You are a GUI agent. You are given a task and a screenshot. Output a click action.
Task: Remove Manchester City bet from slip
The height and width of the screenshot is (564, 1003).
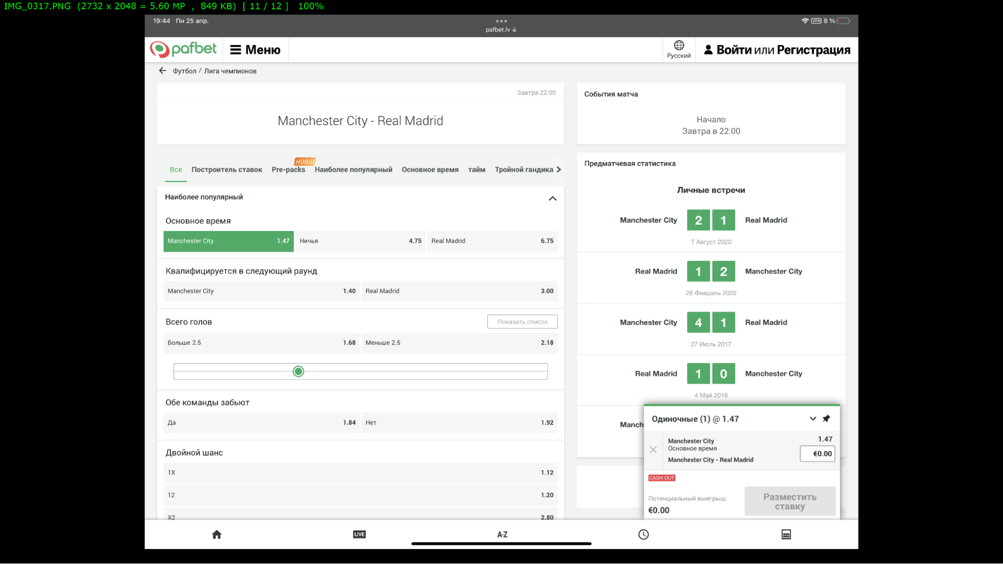click(x=653, y=450)
